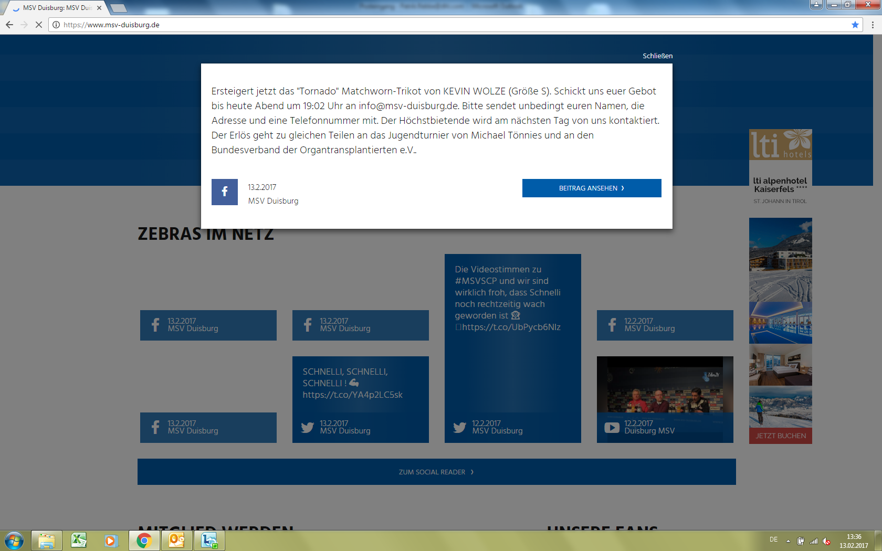The image size is (882, 551).
Task: Click the power/action center tray icon
Action: click(801, 541)
